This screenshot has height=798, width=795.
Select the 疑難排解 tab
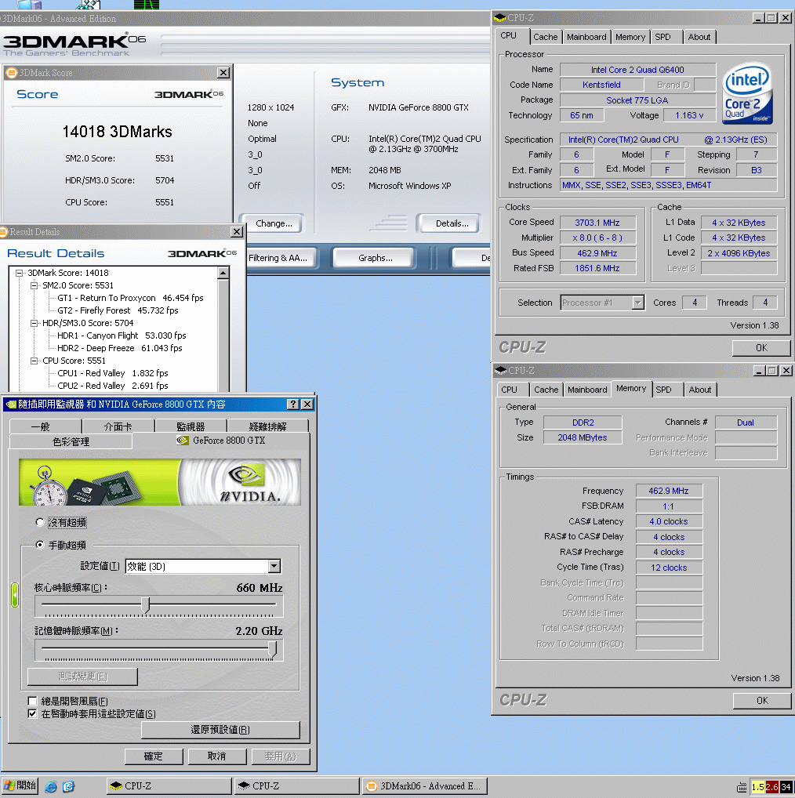267,426
